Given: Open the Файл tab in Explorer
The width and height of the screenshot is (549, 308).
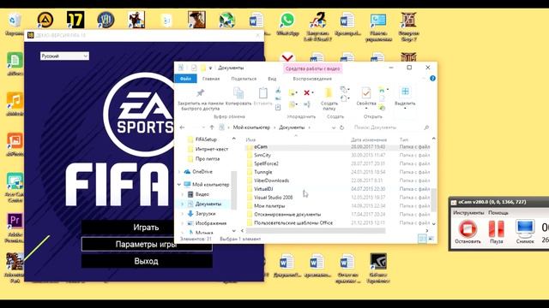Looking at the screenshot, I should [x=185, y=79].
